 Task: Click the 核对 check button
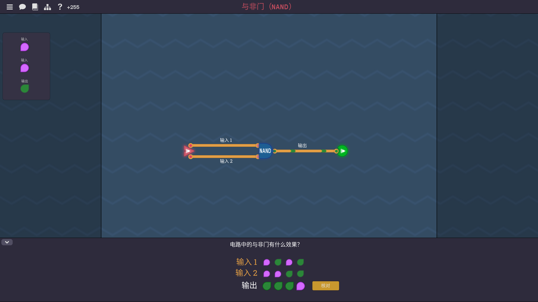(326, 286)
